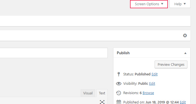The image size is (196, 104).
Task: Edit the Published on date
Action: [x=183, y=102]
